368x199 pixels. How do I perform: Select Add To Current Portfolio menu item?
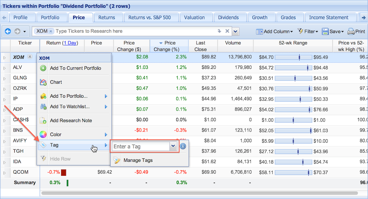(x=74, y=68)
